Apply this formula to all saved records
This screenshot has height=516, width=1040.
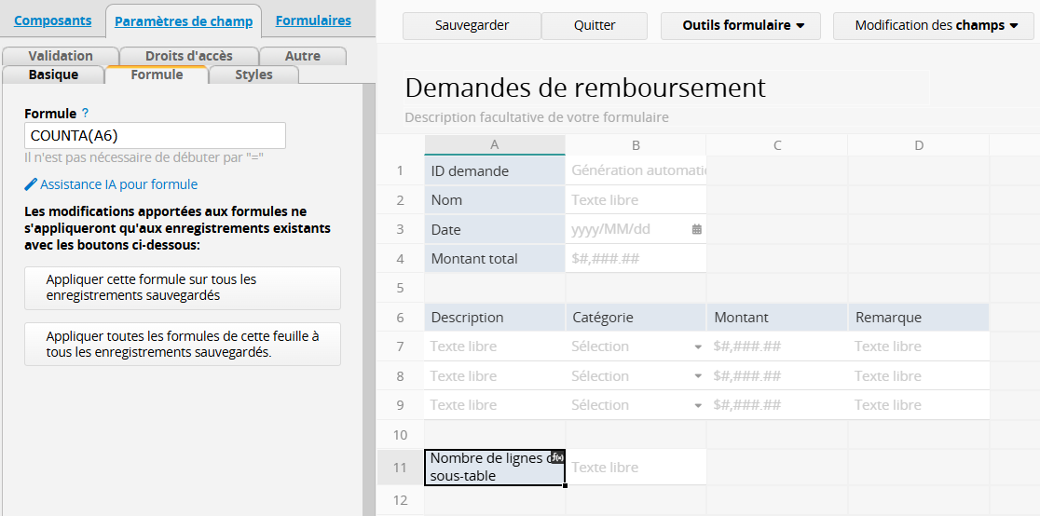click(183, 287)
